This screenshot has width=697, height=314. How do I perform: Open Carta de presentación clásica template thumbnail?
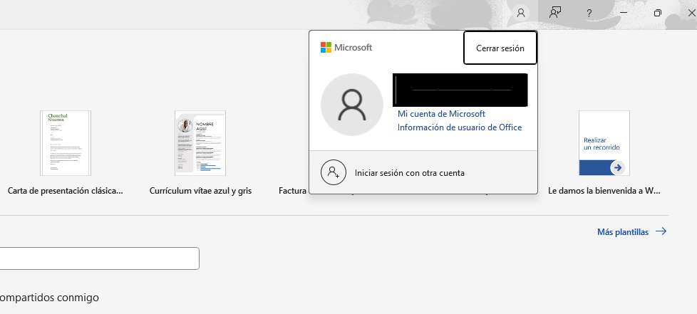click(x=66, y=143)
